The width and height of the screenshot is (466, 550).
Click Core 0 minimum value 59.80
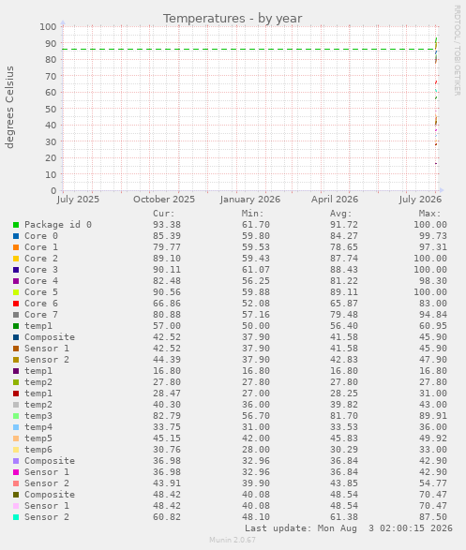click(x=256, y=236)
